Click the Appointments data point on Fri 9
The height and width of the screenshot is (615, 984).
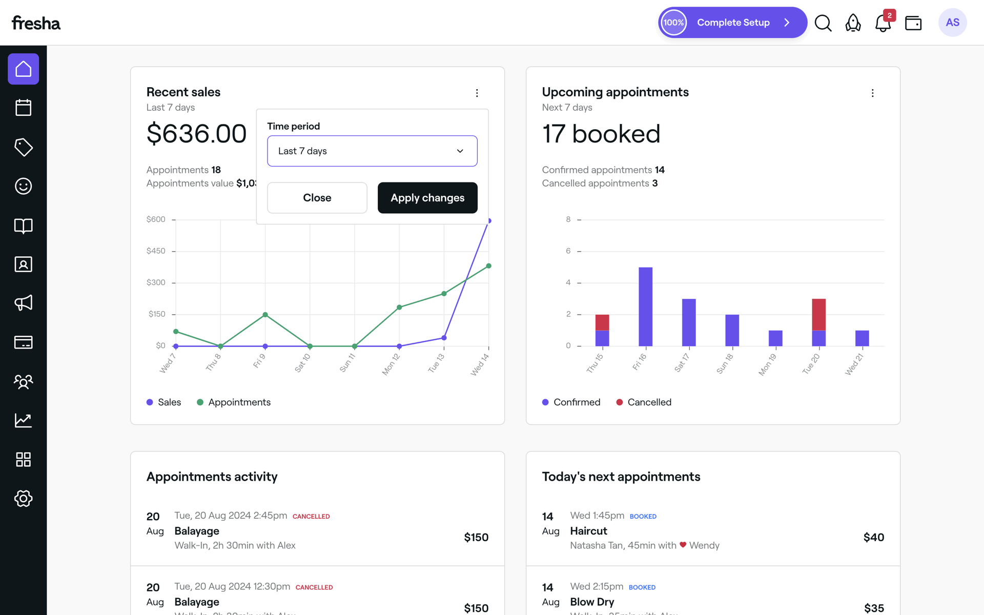point(265,315)
